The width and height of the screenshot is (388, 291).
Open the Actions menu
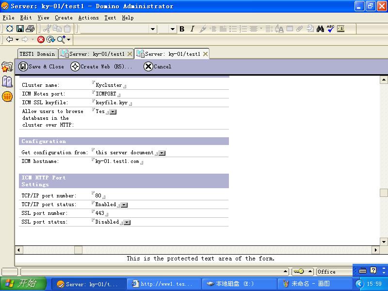(88, 17)
